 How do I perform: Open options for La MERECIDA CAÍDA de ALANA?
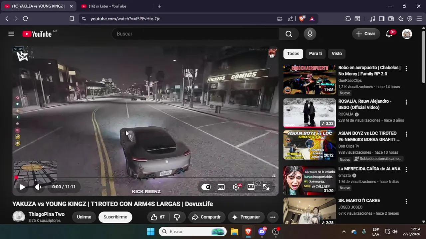click(406, 170)
